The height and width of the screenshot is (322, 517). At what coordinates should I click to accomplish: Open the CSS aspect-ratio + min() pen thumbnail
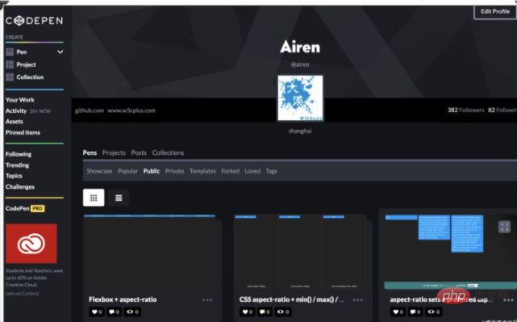pyautogui.click(x=300, y=252)
